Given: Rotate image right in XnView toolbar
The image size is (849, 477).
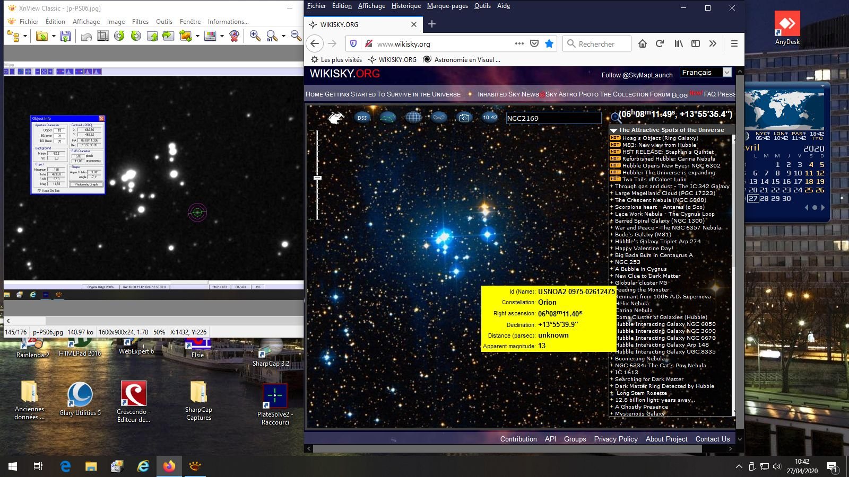Looking at the screenshot, I should 136,36.
